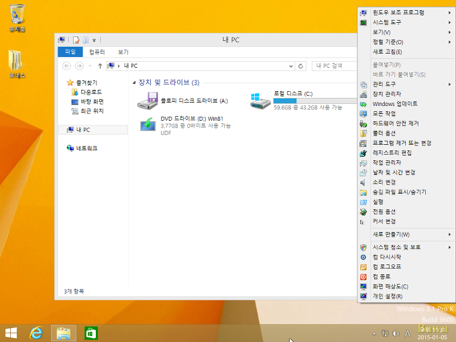The height and width of the screenshot is (342, 456).
Task: Click the 날짜 및 시간 변경 icon
Action: pyautogui.click(x=363, y=173)
